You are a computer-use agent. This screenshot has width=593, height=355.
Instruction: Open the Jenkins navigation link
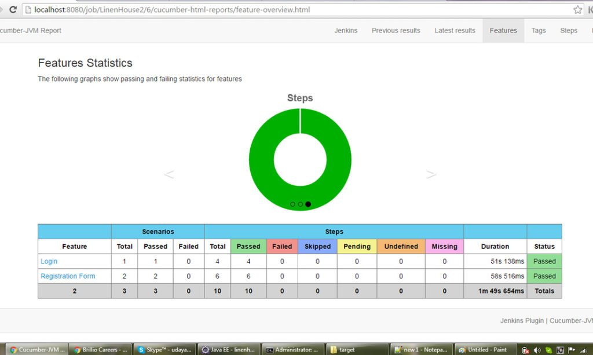346,31
